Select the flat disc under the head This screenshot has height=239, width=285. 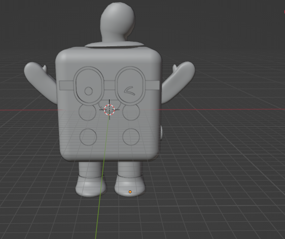(114, 45)
